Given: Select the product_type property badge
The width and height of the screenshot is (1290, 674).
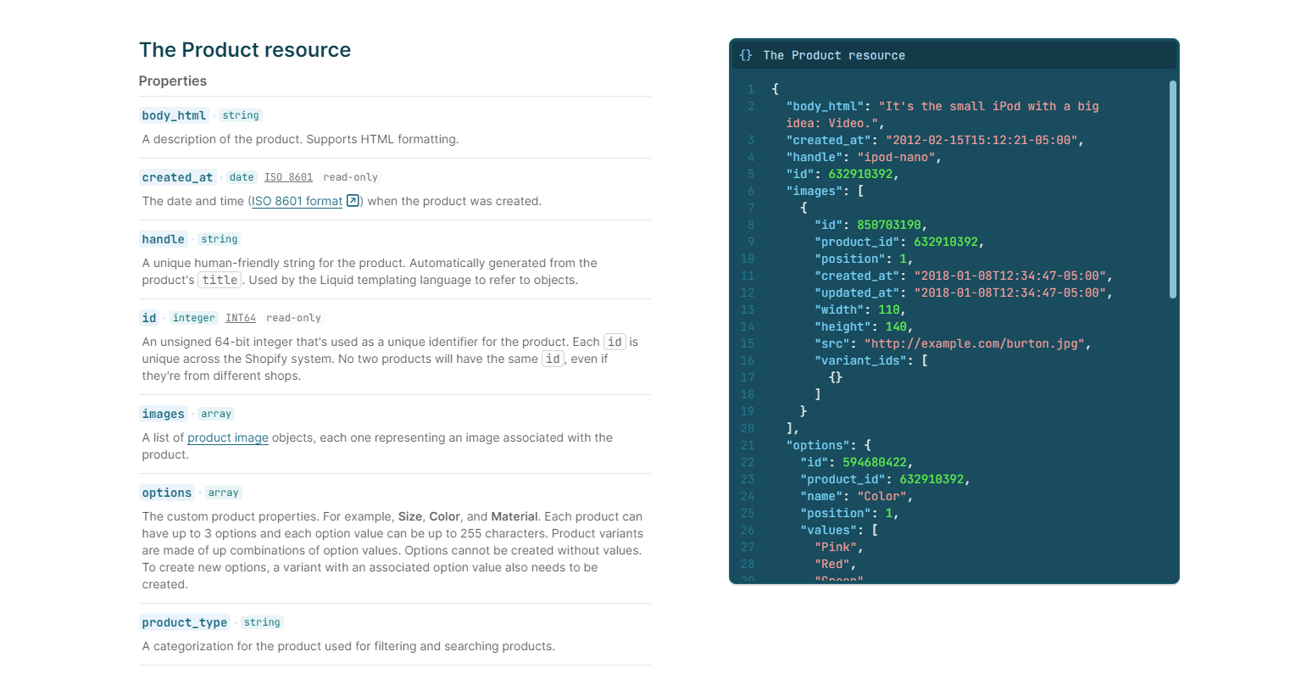Looking at the screenshot, I should click(x=184, y=622).
